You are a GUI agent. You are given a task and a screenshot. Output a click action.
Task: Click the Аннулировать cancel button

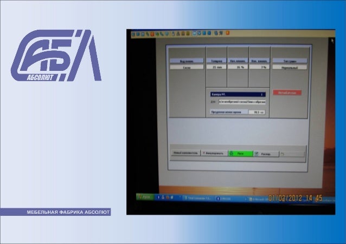(x=214, y=153)
